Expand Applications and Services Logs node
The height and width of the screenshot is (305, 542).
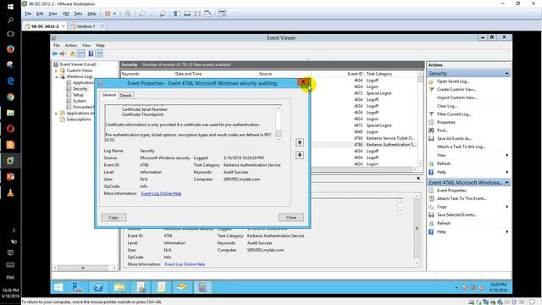pyautogui.click(x=56, y=114)
